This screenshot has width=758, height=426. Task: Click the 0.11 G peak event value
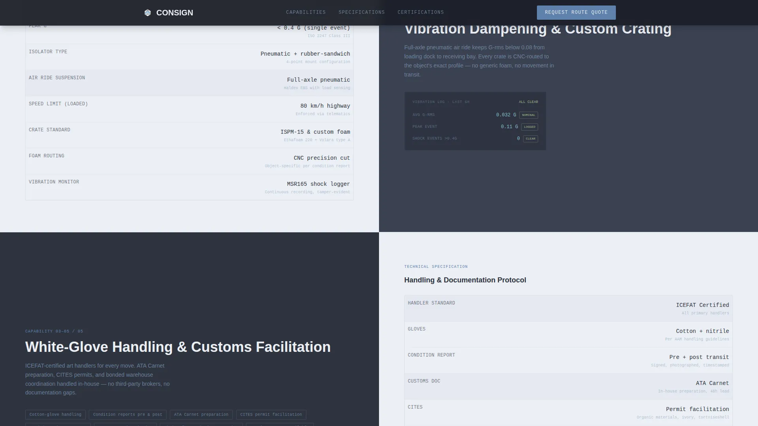pos(509,127)
